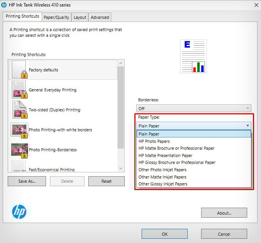Select the Fast/Economical Printing icon
Viewport: 261px width, 243px height.
click(x=19, y=166)
